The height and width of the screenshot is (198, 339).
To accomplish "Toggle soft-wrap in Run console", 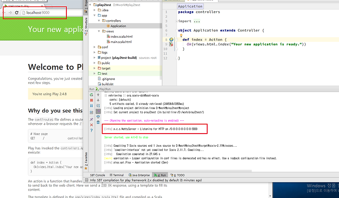I will click(x=98, y=106).
